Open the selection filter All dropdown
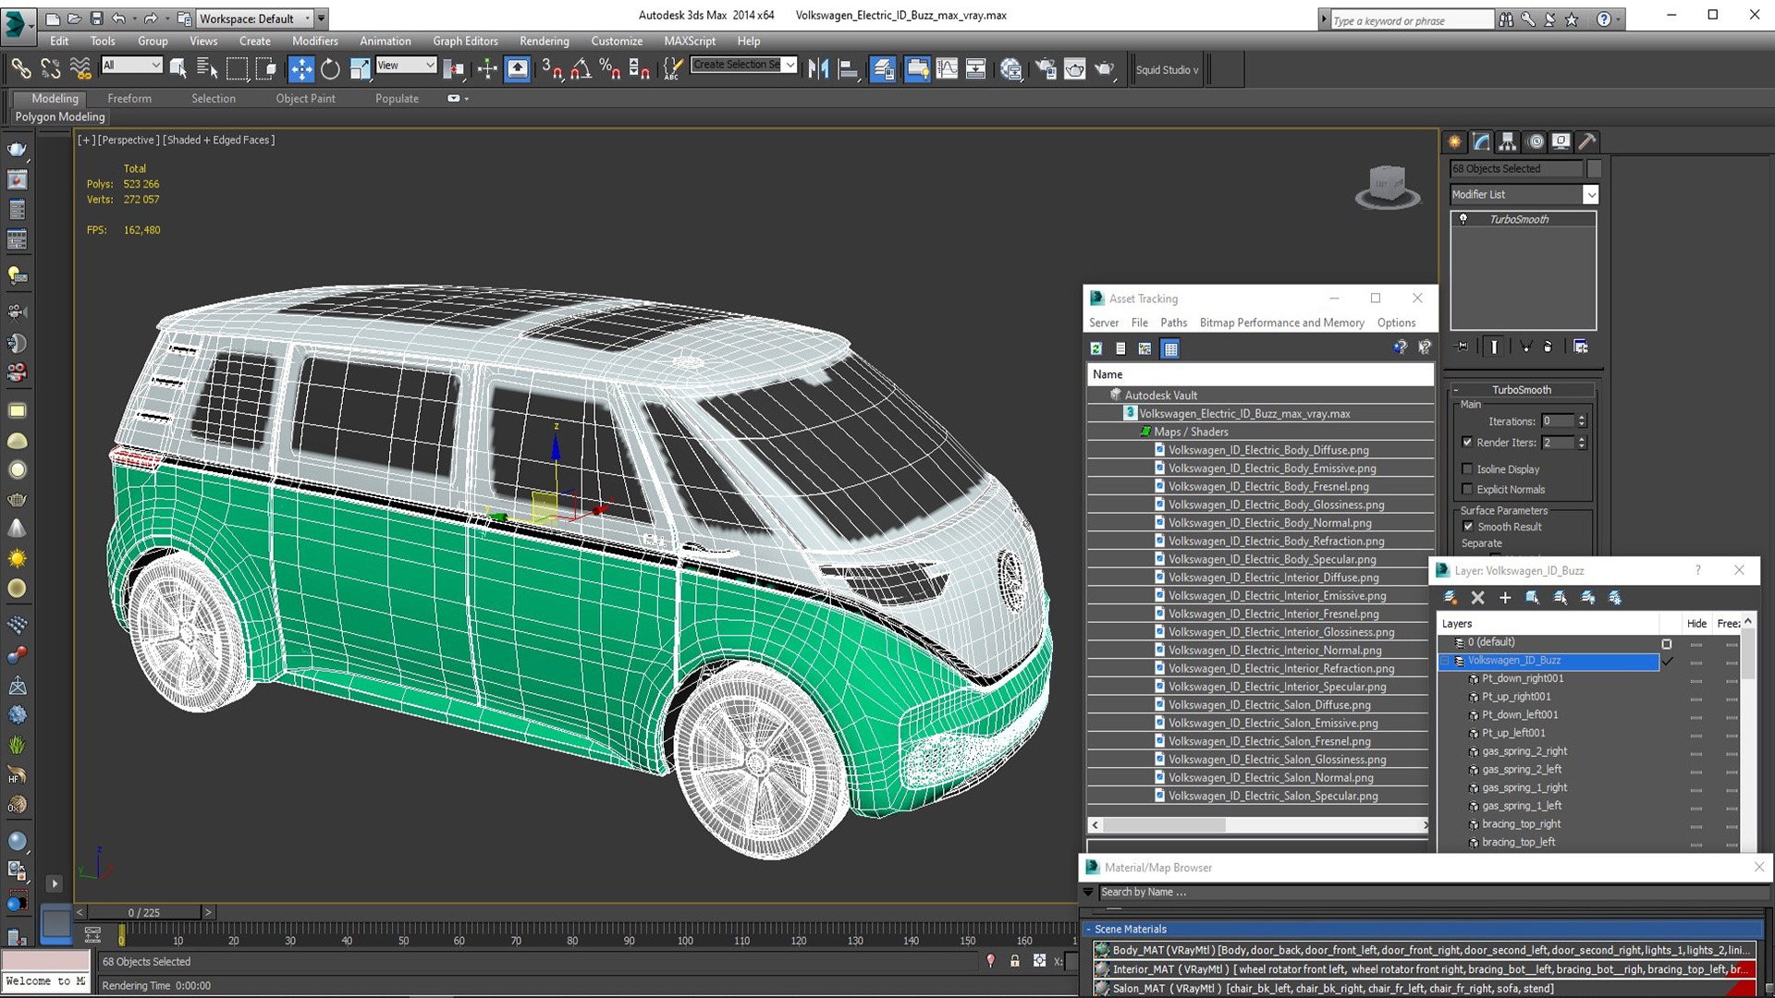Screen dimensions: 1775x998 131,65
